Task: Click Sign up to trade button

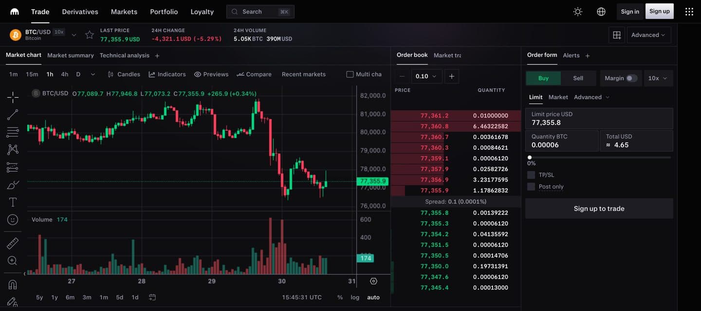Action: [599, 208]
